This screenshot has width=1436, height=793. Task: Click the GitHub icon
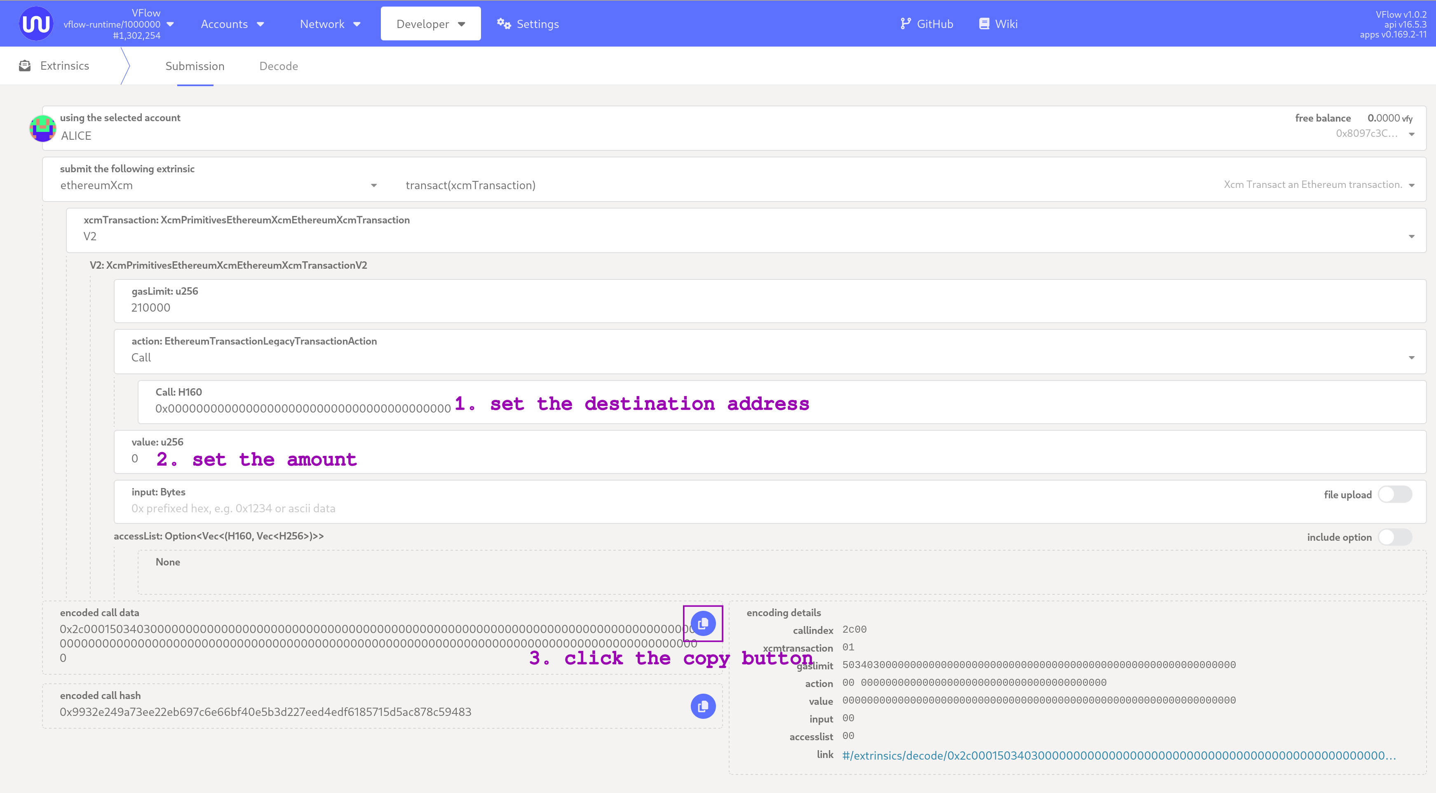coord(906,23)
